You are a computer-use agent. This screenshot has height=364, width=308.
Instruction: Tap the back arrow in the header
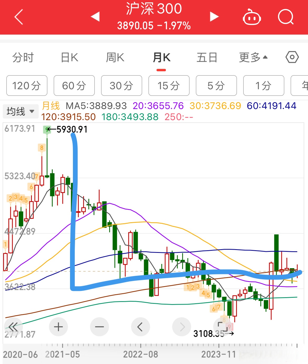click(x=19, y=17)
